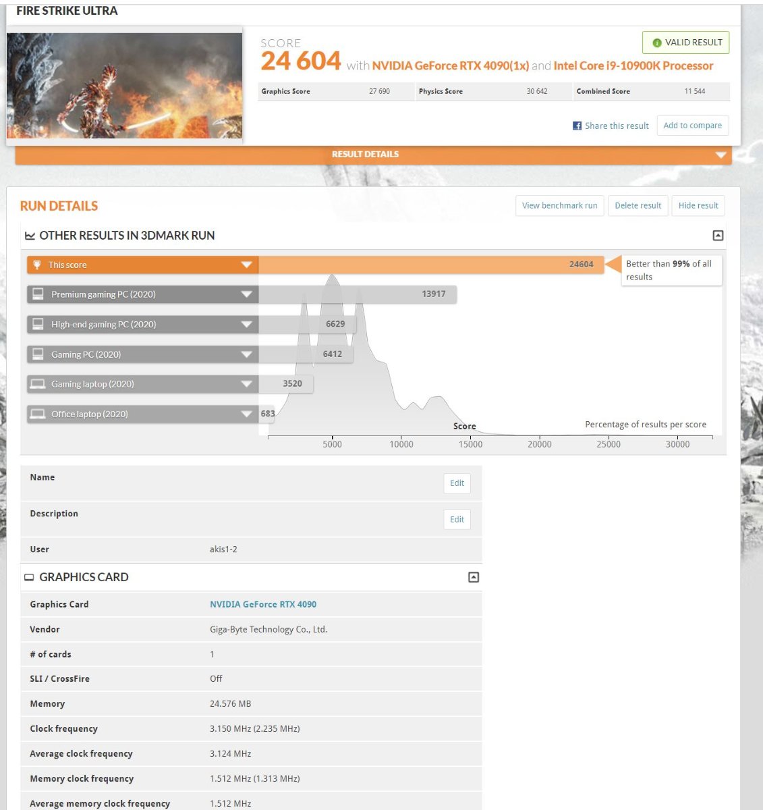
Task: Open the Premium gaming PC (2020) dropdown arrow
Action: pos(246,294)
